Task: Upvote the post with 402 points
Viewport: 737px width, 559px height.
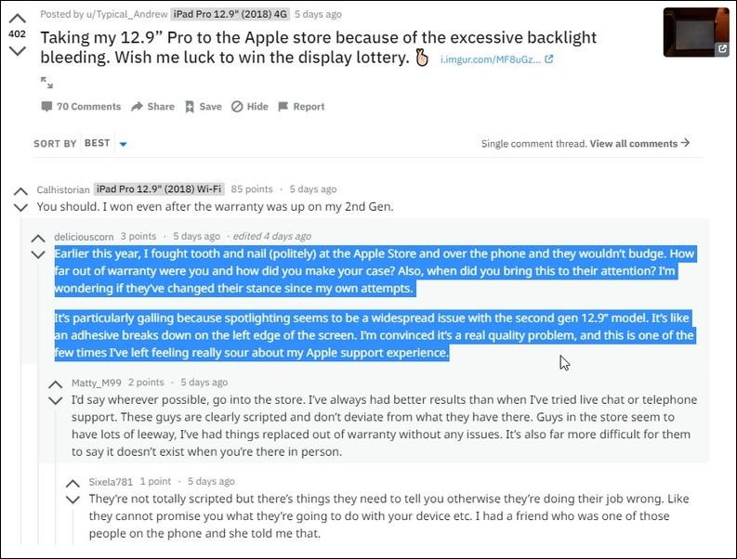Action: [18, 19]
